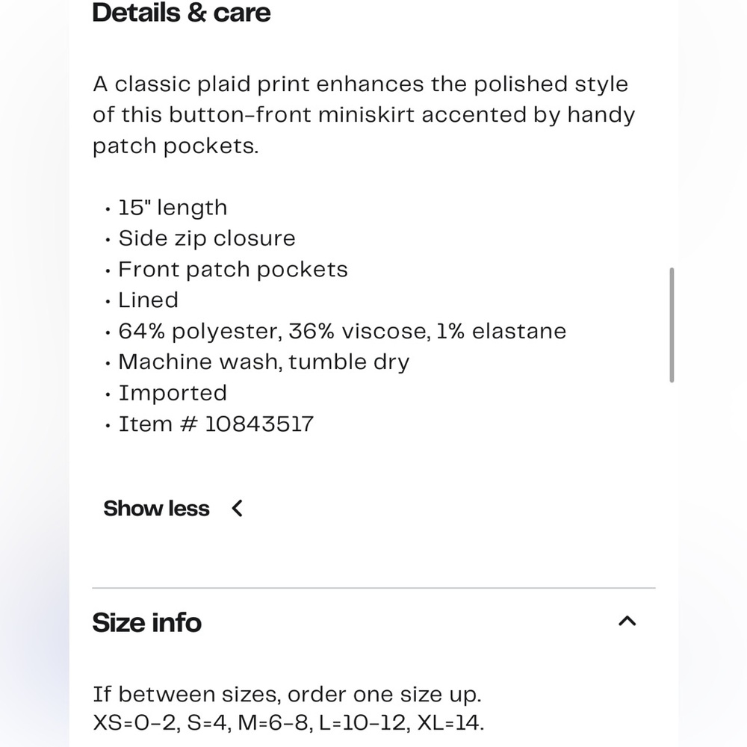Click the vertical scrollbar thumb
This screenshot has height=747, width=747.
(672, 325)
